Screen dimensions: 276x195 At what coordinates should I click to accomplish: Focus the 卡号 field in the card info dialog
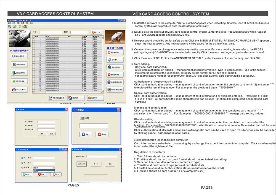tap(44, 158)
